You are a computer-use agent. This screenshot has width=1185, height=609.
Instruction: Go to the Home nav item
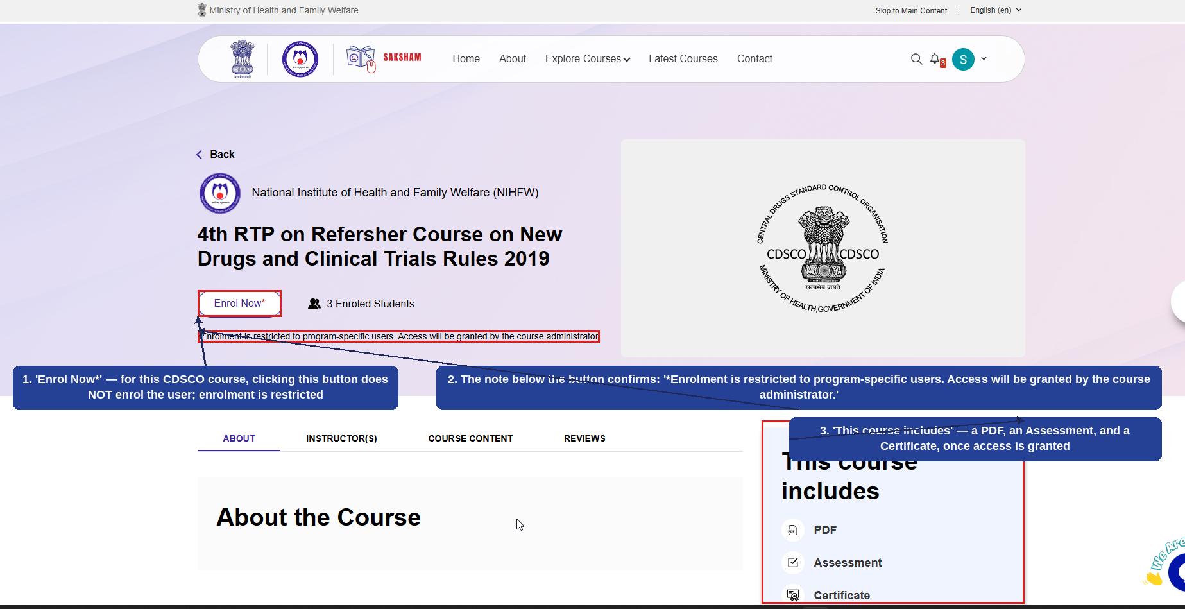click(466, 59)
